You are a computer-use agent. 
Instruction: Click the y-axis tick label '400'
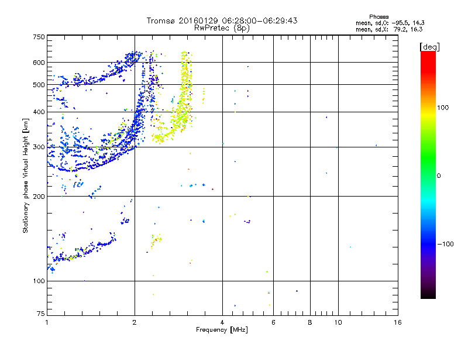[x=39, y=112]
